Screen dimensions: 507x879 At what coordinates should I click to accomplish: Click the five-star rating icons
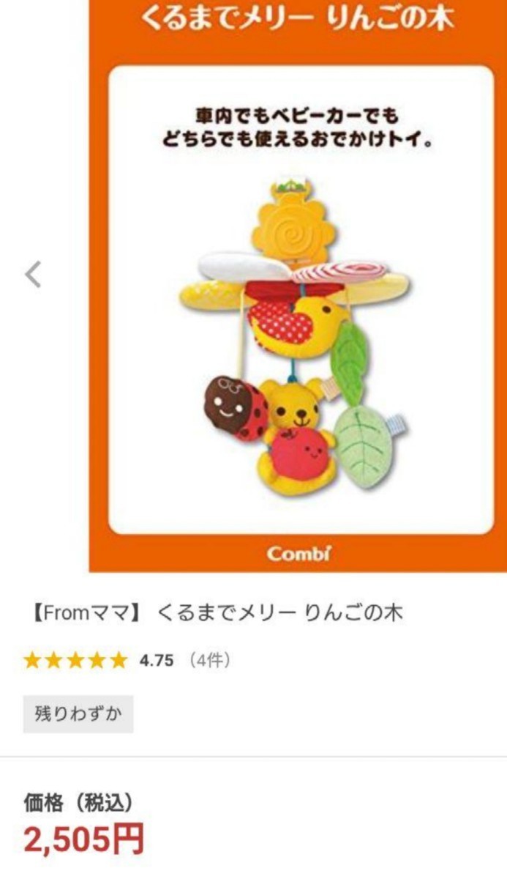[75, 661]
